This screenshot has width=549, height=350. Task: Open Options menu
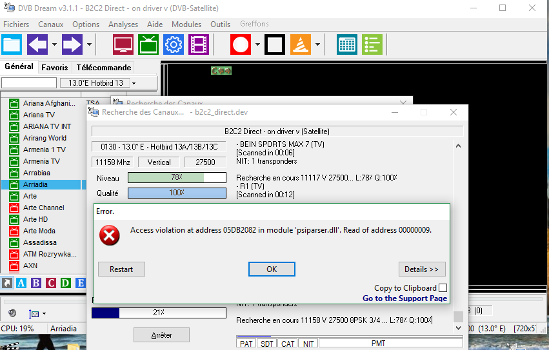[x=86, y=24]
